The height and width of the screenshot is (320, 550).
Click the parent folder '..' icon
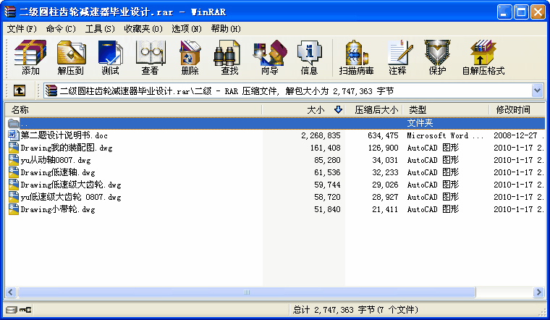coord(13,123)
